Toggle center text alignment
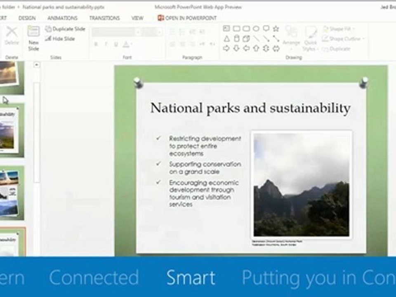Screen dimensions: 396x297 (x=182, y=44)
